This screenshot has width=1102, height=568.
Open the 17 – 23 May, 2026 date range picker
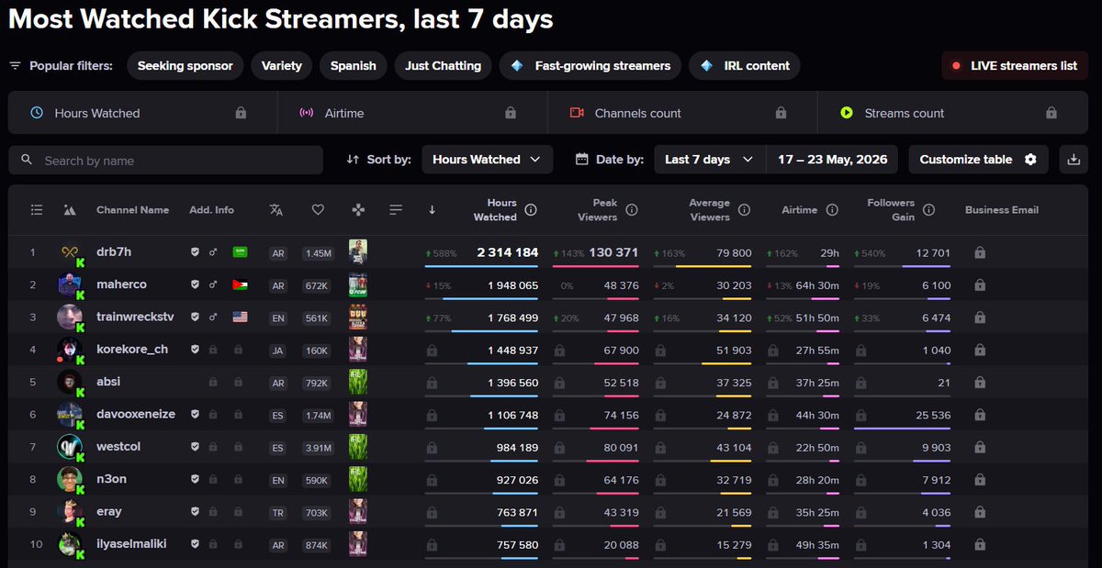tap(833, 160)
